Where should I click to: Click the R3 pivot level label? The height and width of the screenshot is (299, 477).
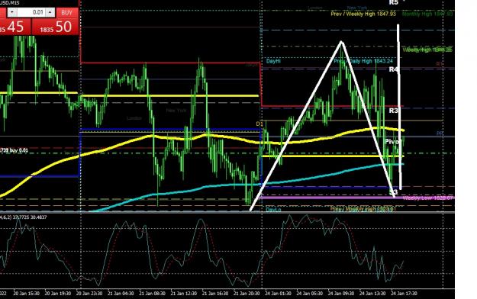coord(393,111)
